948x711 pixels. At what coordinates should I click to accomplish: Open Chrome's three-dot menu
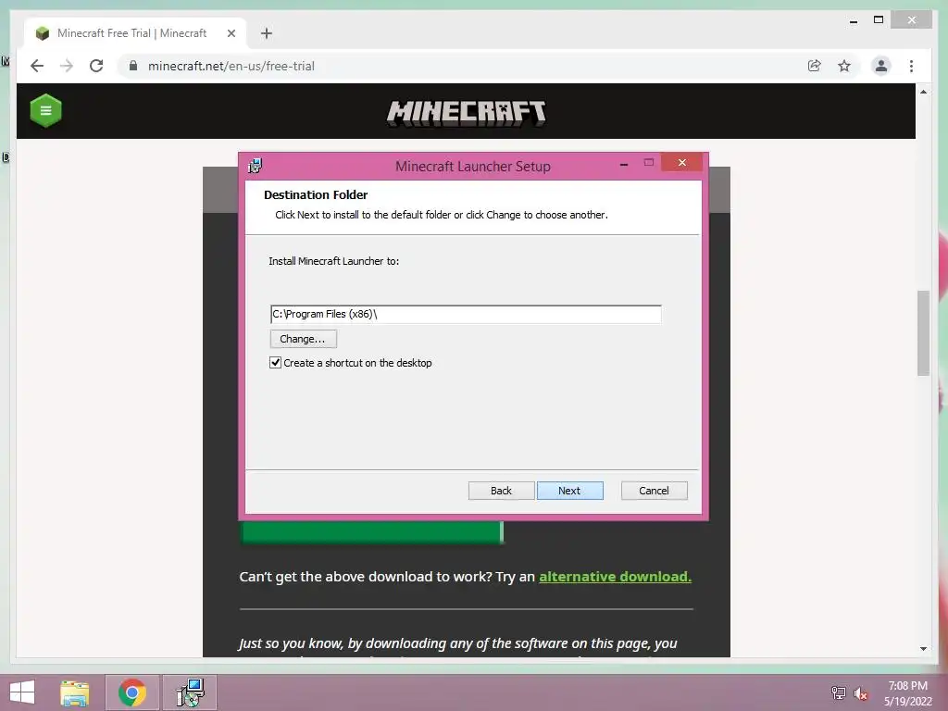(x=911, y=66)
